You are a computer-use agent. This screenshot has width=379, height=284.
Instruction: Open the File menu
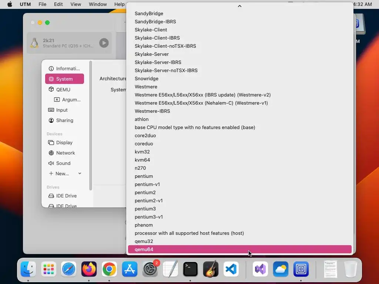coord(42,4)
